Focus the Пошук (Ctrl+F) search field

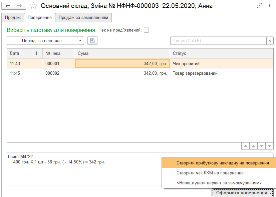point(218,41)
